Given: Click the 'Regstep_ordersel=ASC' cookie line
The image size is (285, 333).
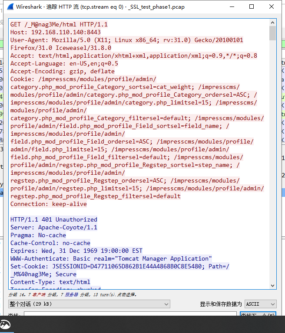Looking at the screenshot, I should (125, 181).
